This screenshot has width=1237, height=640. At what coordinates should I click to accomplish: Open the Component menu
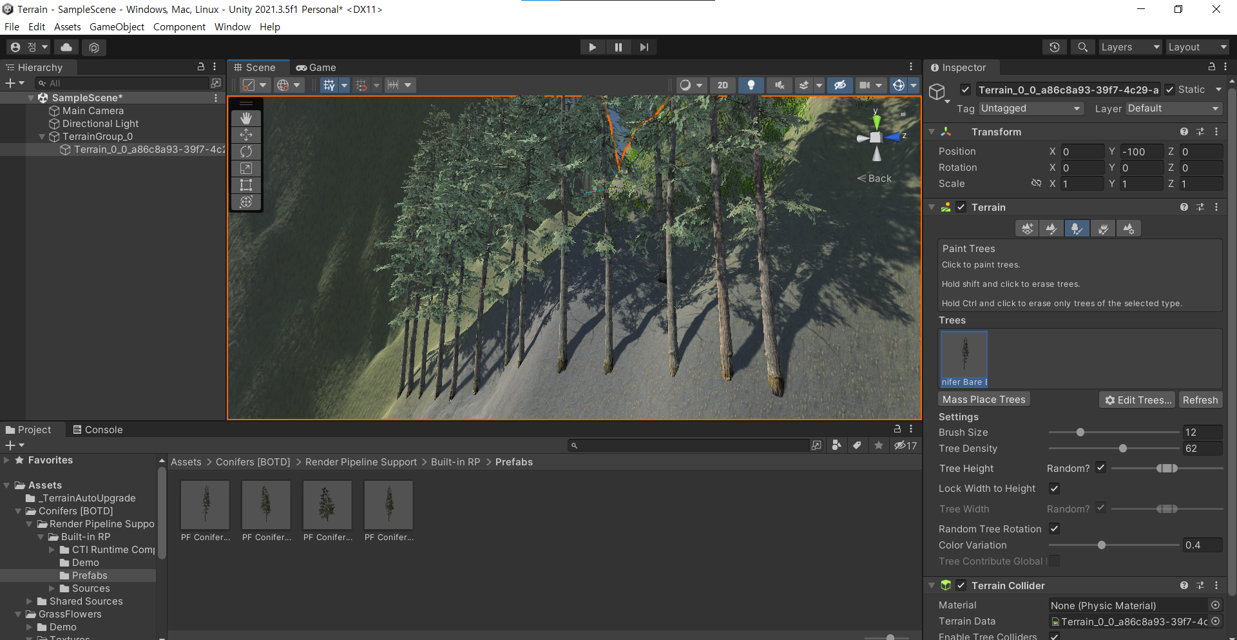click(x=179, y=27)
